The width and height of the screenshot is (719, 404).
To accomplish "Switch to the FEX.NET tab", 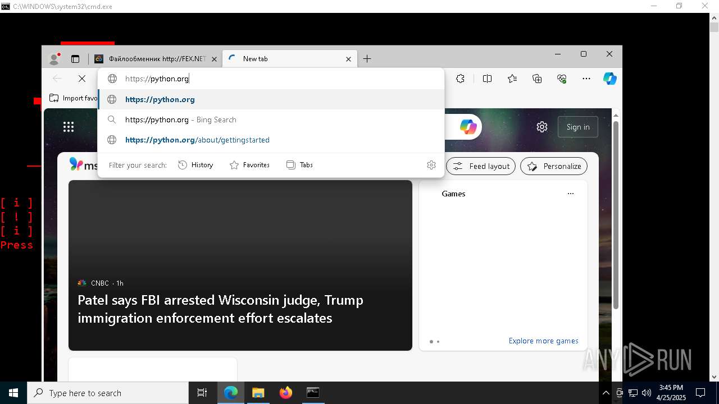I will [156, 59].
